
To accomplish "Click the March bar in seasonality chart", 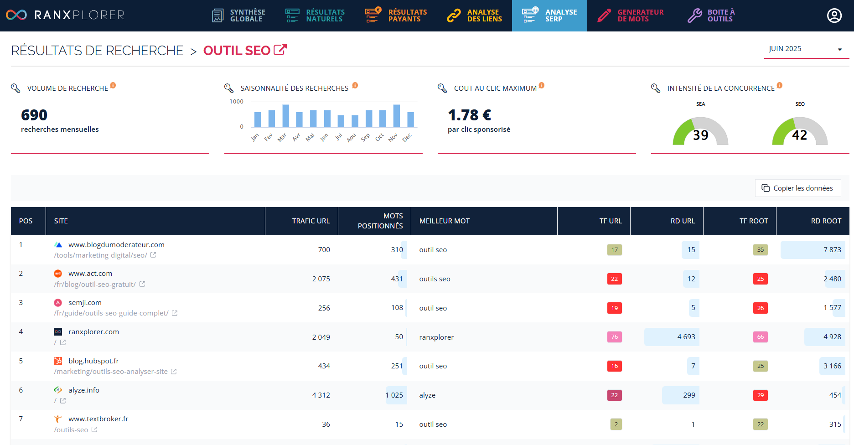I will (285, 116).
